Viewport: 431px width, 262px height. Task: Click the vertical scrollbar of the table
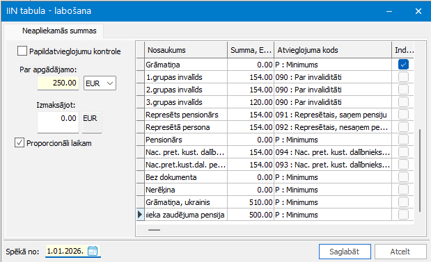pos(420,170)
